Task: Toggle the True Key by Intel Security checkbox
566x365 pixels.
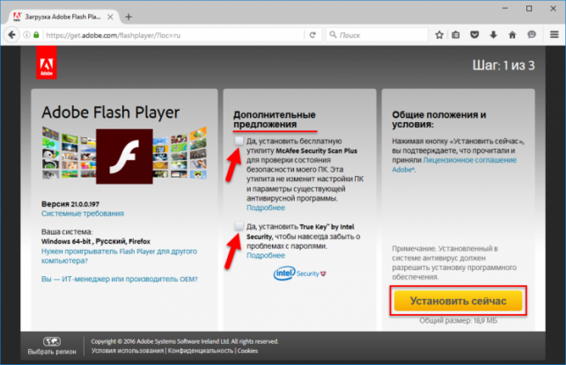Action: click(239, 226)
